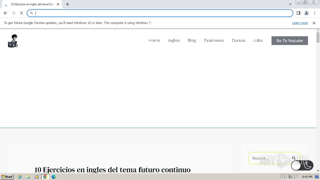Close the '10 Ejercicios en ingles' tab
The width and height of the screenshot is (320, 180).
point(58,4)
